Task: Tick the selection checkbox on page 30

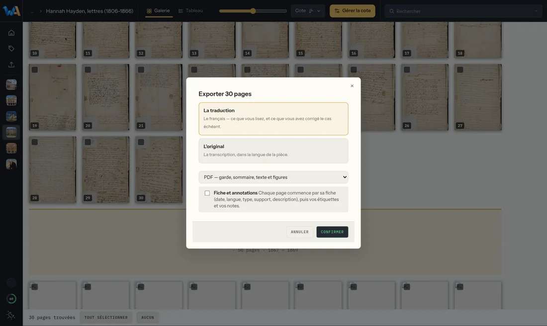Action: point(141,142)
